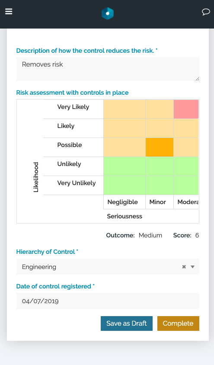Pick Very Unlikely Negligible green cell

tap(125, 185)
